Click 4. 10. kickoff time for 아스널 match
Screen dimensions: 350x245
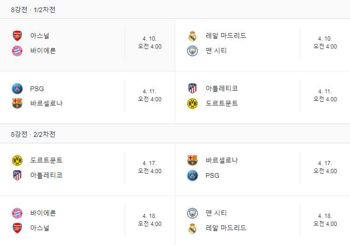tap(150, 42)
